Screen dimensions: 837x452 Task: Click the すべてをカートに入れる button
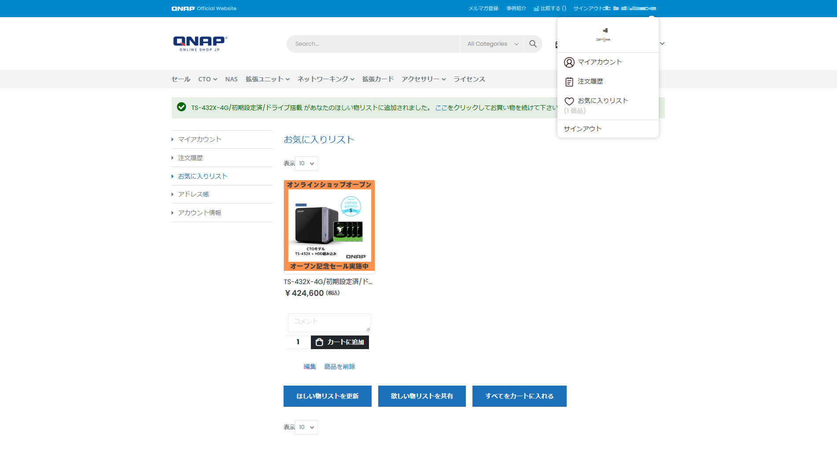(x=520, y=396)
